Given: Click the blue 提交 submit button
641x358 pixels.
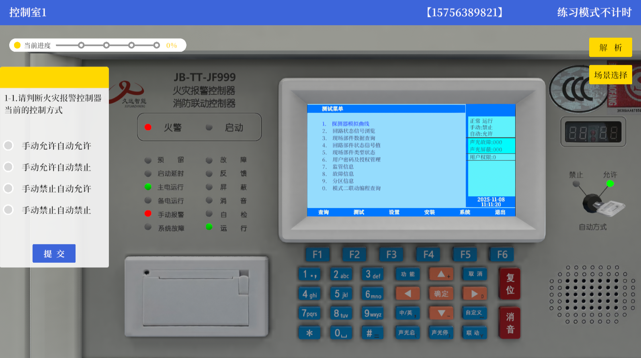Looking at the screenshot, I should [54, 254].
